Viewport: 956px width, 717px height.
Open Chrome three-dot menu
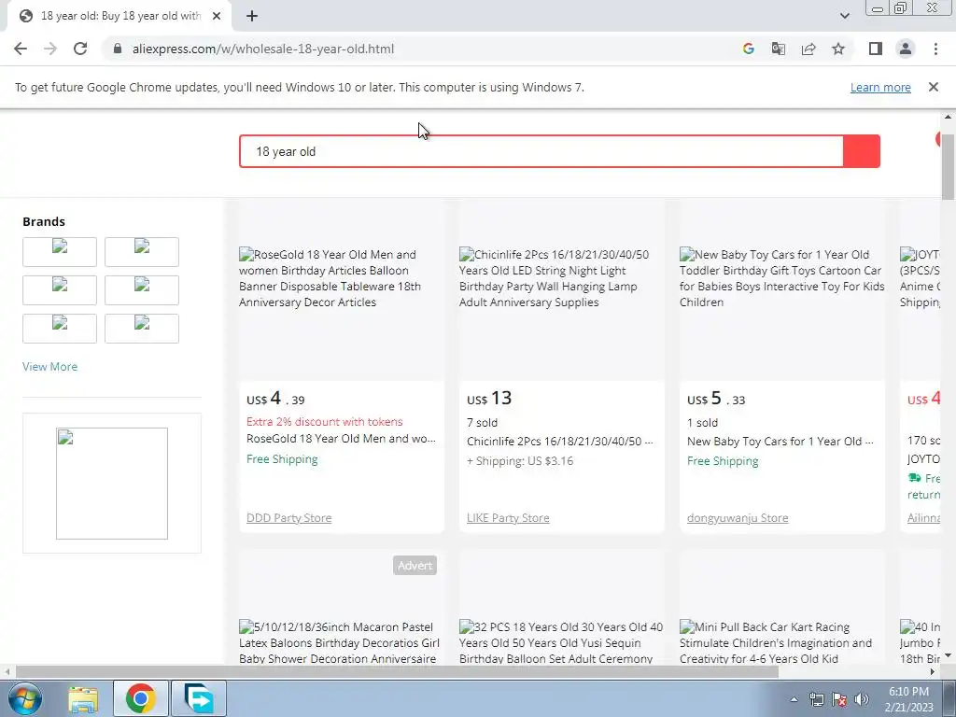pyautogui.click(x=935, y=49)
